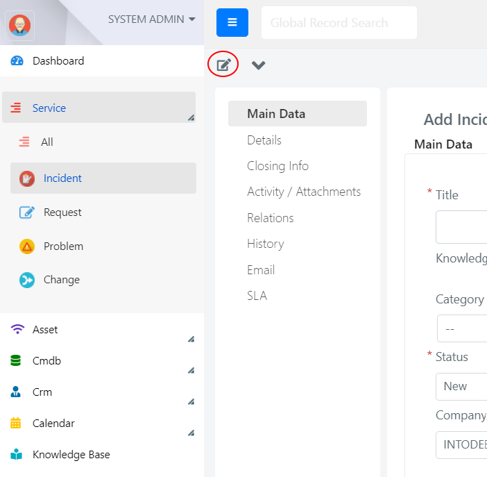Expand the toolbar chevron down arrow

coord(258,65)
